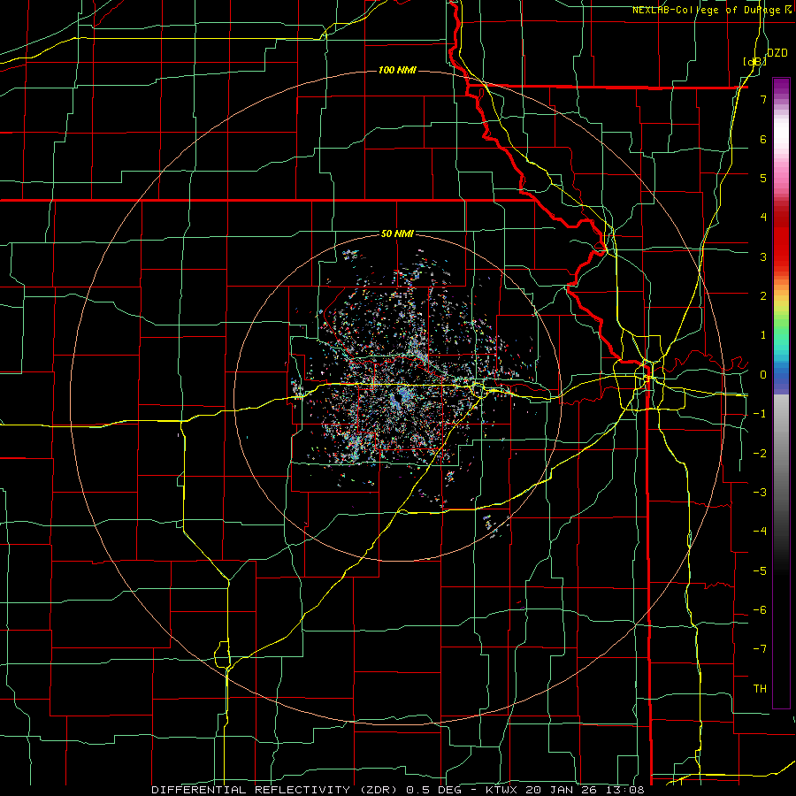Screen dimensions: 796x796
Task: Click the [dB] unit label
Action: click(754, 62)
